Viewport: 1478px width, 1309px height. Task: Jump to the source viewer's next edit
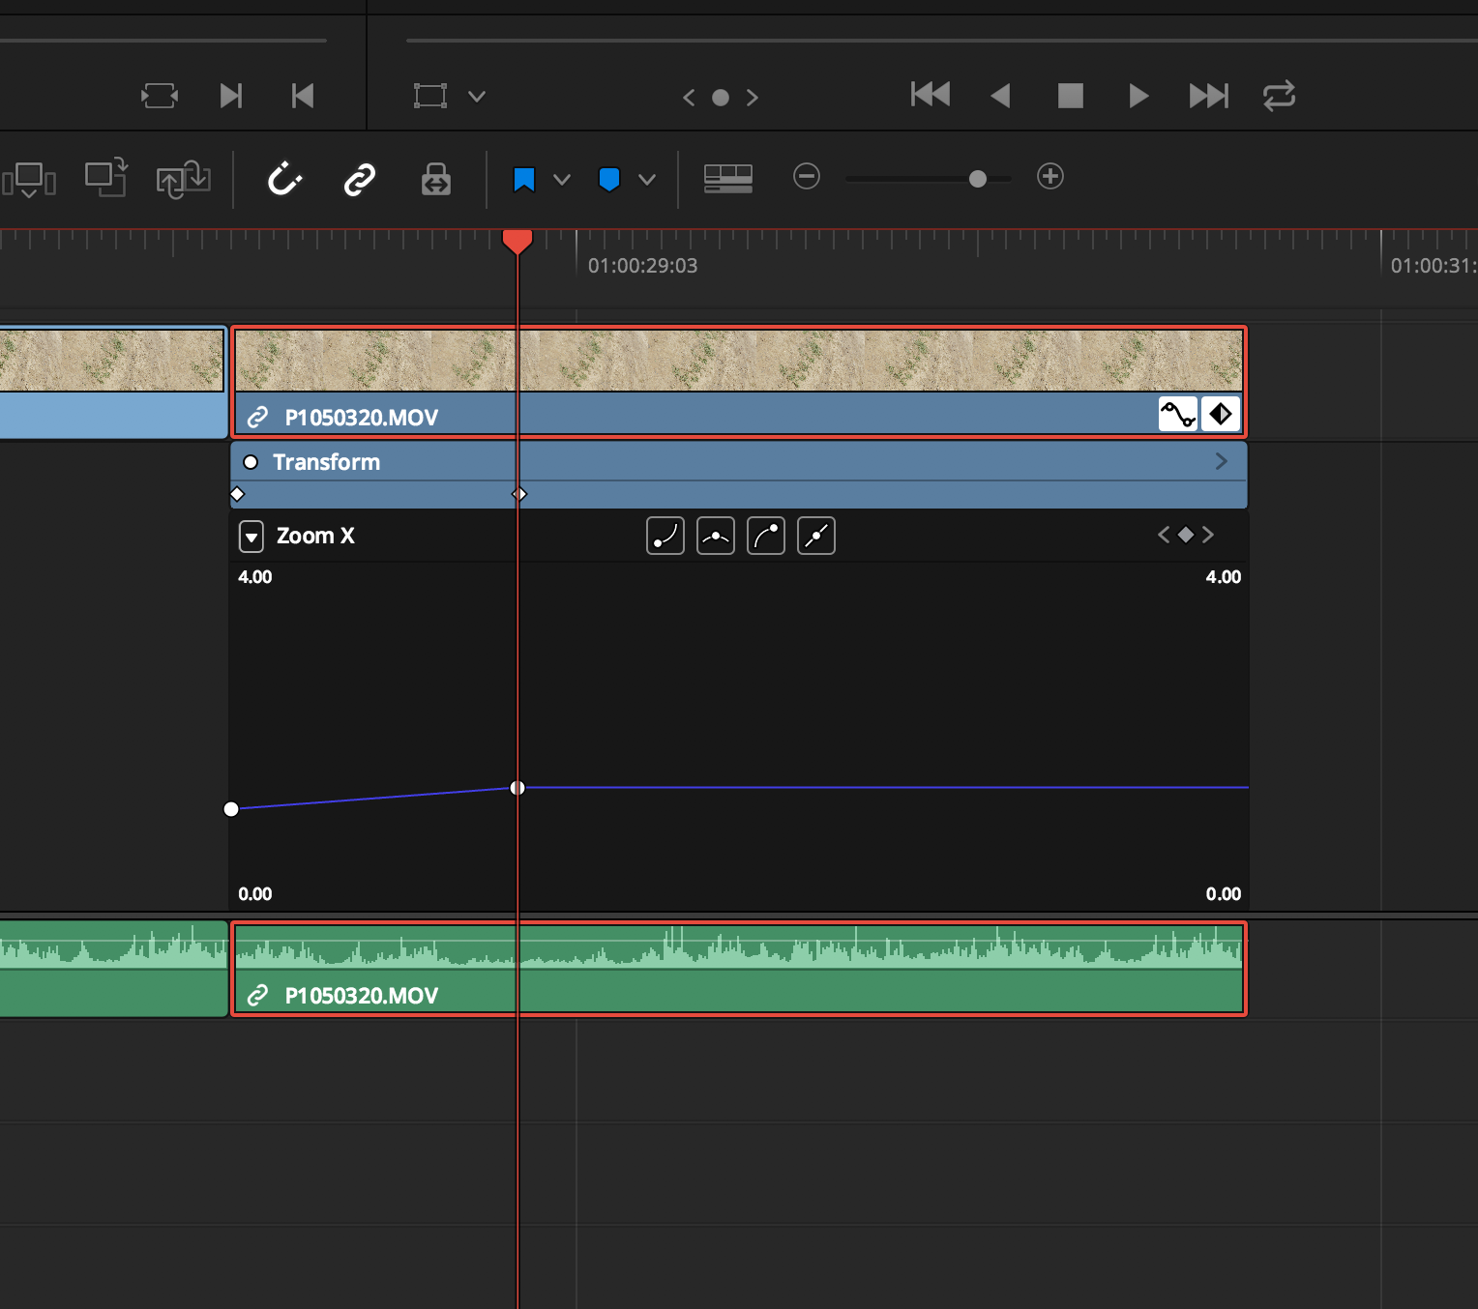tap(231, 96)
